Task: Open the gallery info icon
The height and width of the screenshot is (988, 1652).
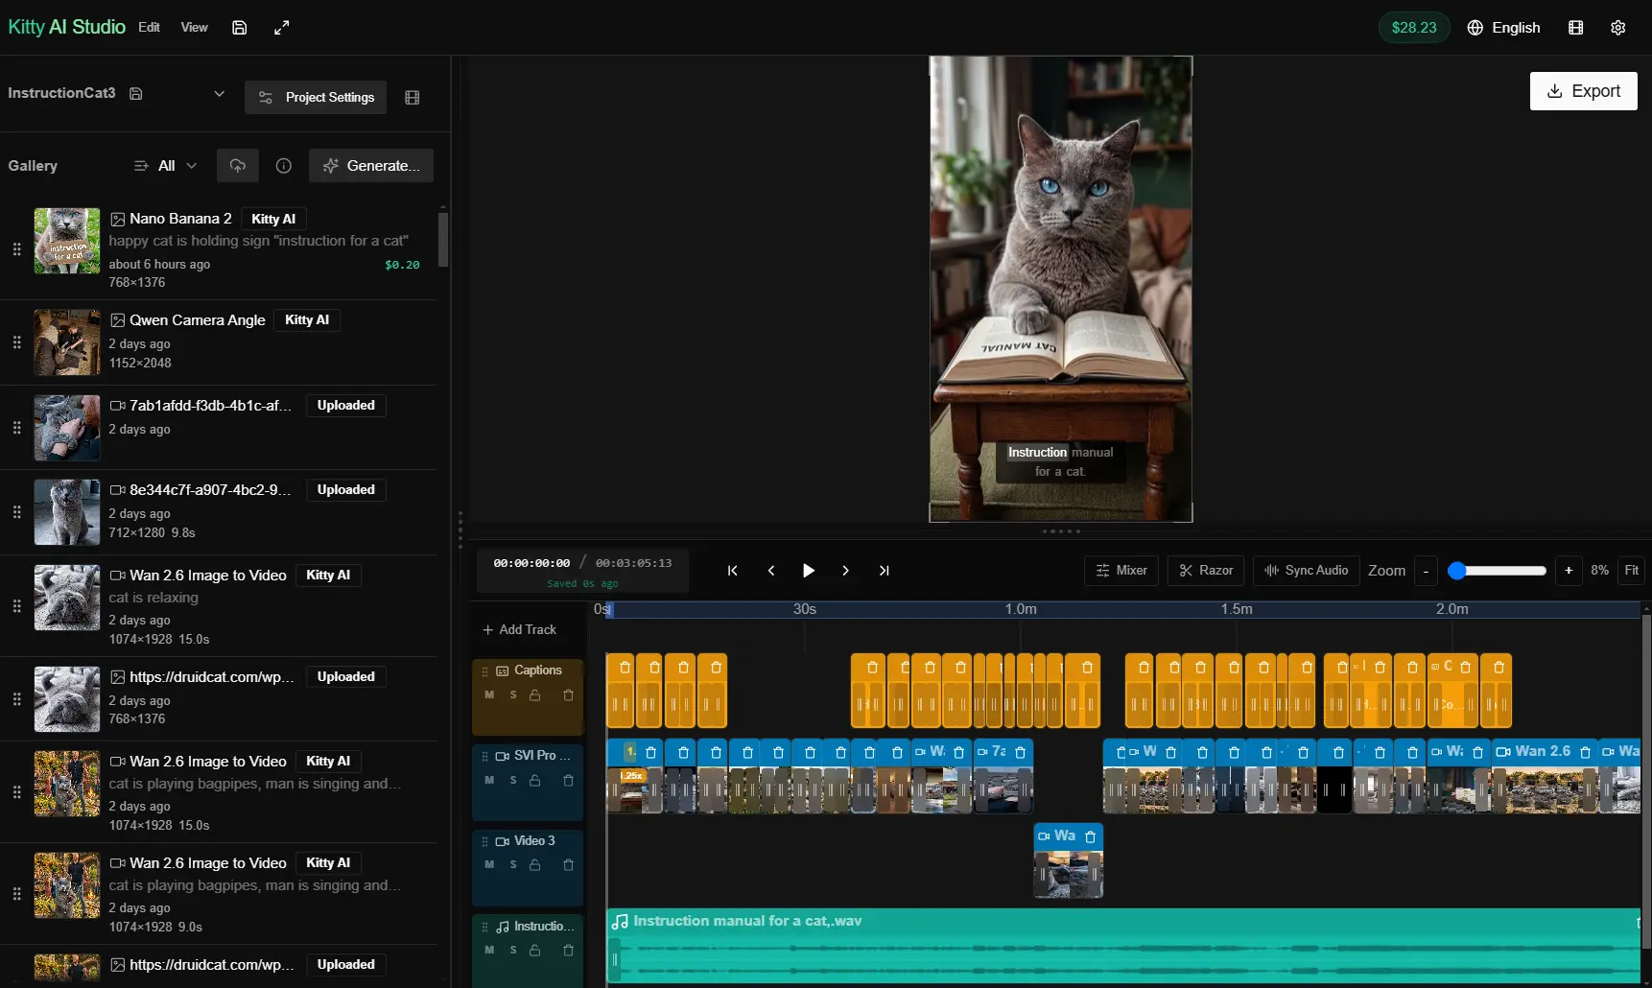Action: [283, 166]
